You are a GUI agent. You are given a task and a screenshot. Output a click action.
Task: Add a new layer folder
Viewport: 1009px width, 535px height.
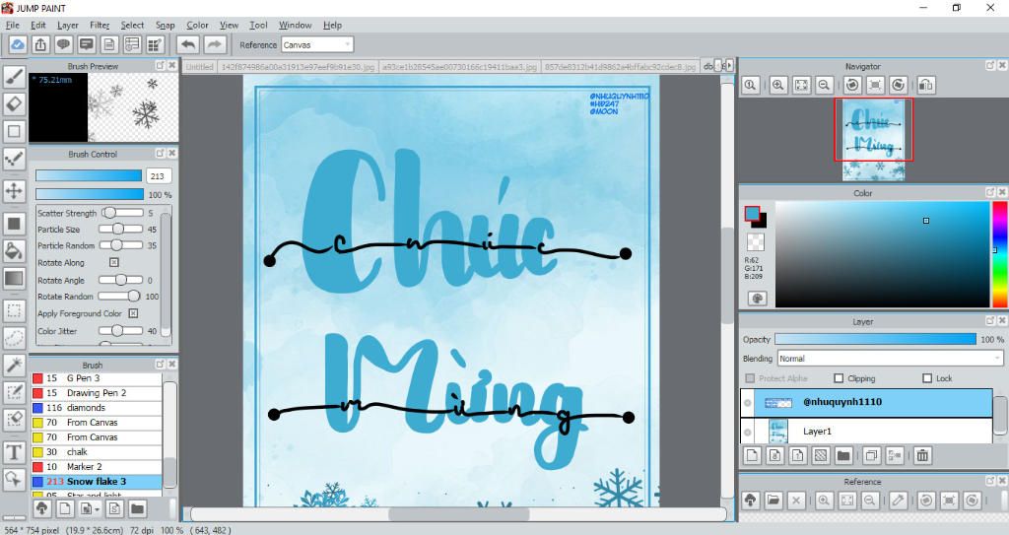coord(843,455)
